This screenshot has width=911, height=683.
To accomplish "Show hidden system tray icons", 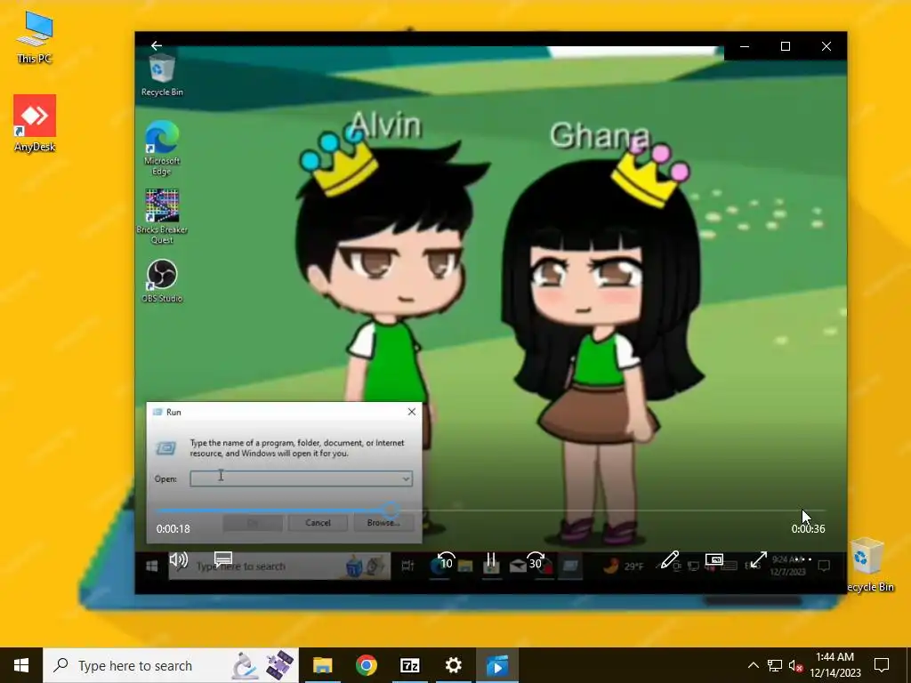I will click(x=753, y=665).
